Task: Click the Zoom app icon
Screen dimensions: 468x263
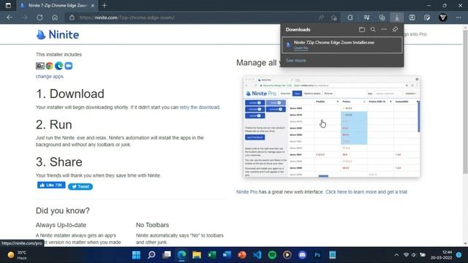Action: 68,66
